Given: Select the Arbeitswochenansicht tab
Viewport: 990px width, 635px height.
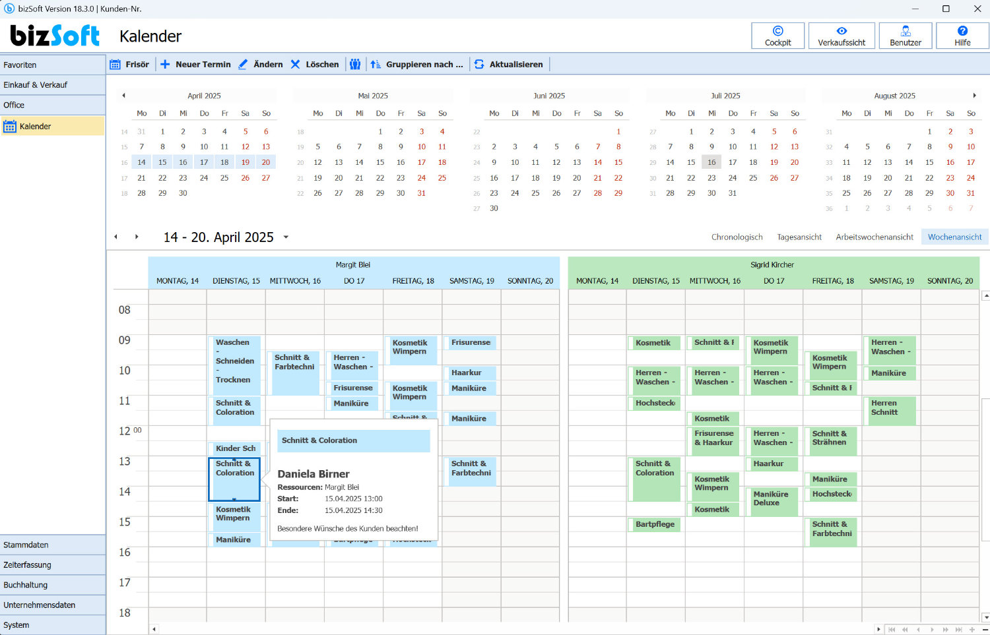Looking at the screenshot, I should pyautogui.click(x=874, y=237).
